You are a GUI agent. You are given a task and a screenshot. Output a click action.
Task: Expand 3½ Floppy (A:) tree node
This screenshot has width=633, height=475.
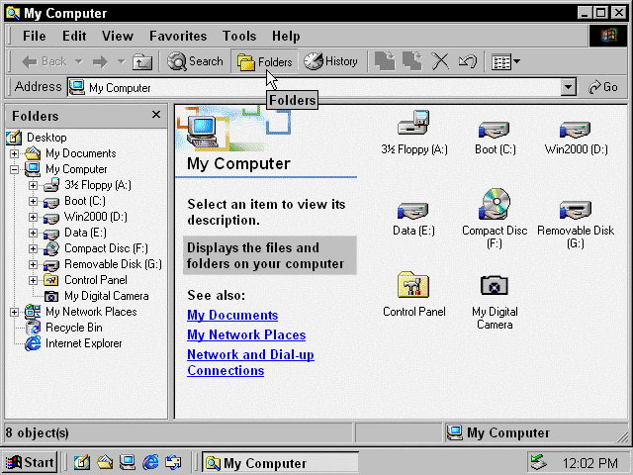[33, 185]
